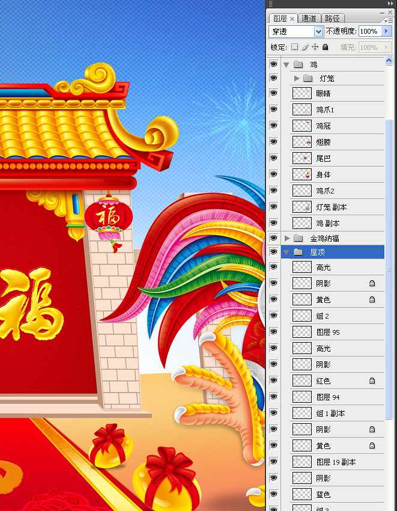Viewport: 397px width, 511px height.
Task: Switch to the 通道 tab
Action: pyautogui.click(x=309, y=19)
